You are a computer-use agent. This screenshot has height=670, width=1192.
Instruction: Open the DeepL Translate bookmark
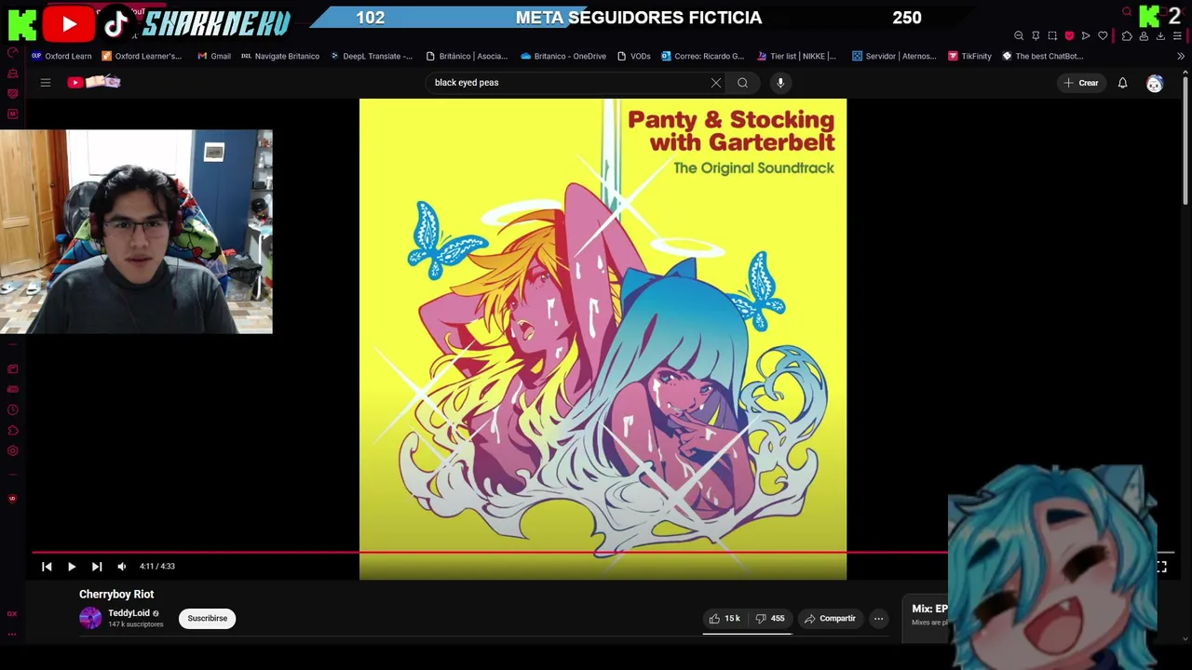click(372, 56)
